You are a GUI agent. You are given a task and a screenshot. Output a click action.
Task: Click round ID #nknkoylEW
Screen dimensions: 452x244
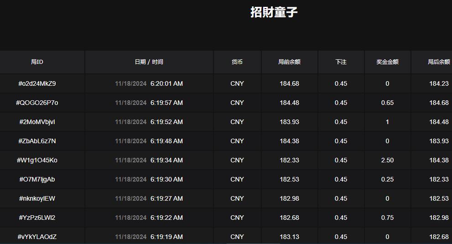pos(37,198)
